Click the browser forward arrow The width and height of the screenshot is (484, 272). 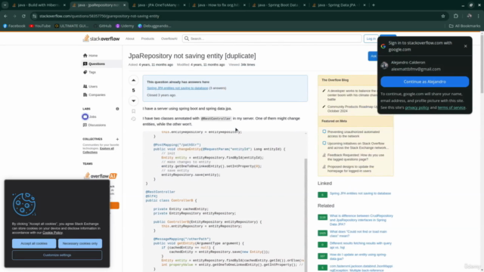14,16
